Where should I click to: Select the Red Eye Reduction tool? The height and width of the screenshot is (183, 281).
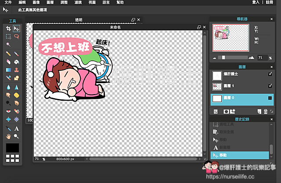[8, 111]
